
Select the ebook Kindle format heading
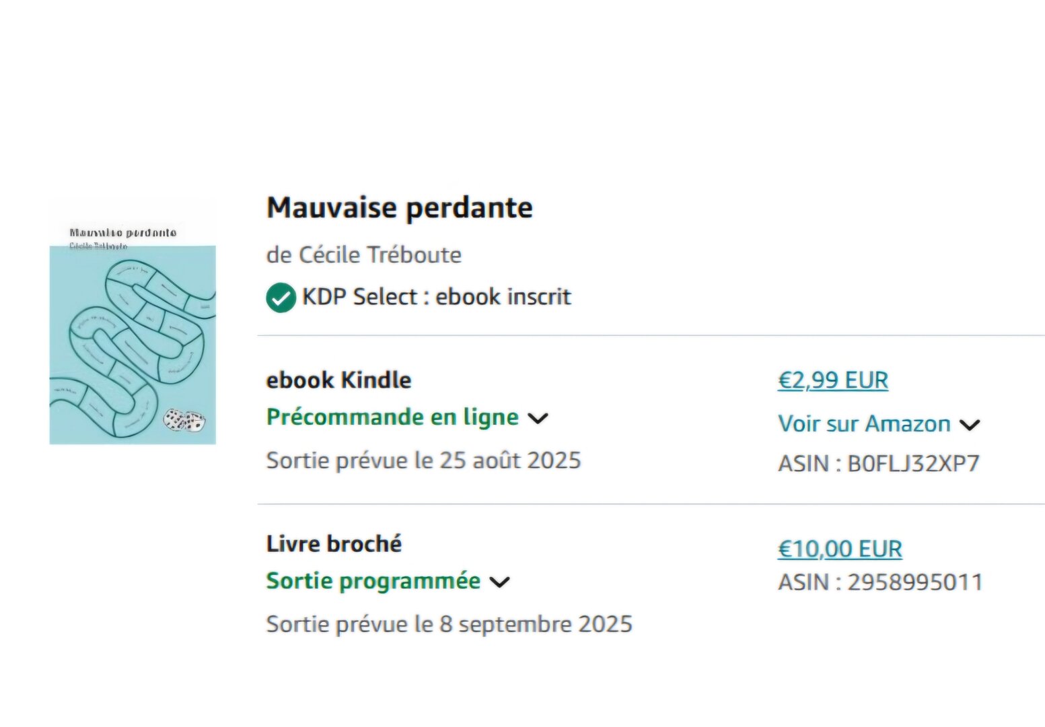click(x=338, y=380)
